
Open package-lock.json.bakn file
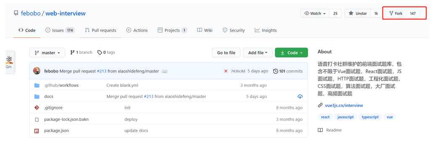[66, 119]
